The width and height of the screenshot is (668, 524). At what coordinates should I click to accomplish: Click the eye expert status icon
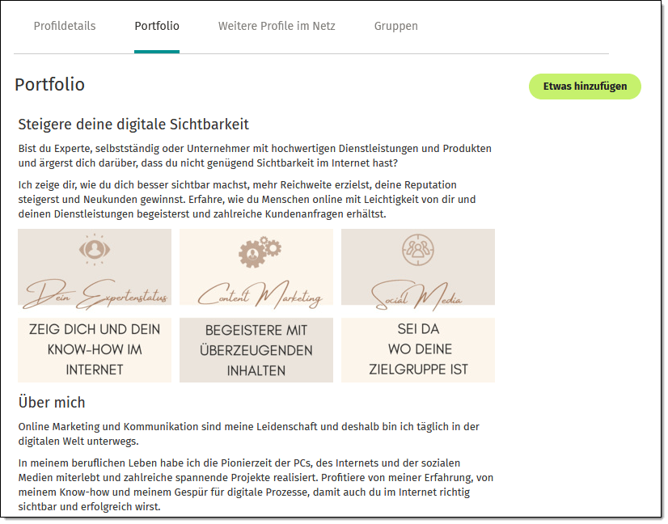click(95, 250)
